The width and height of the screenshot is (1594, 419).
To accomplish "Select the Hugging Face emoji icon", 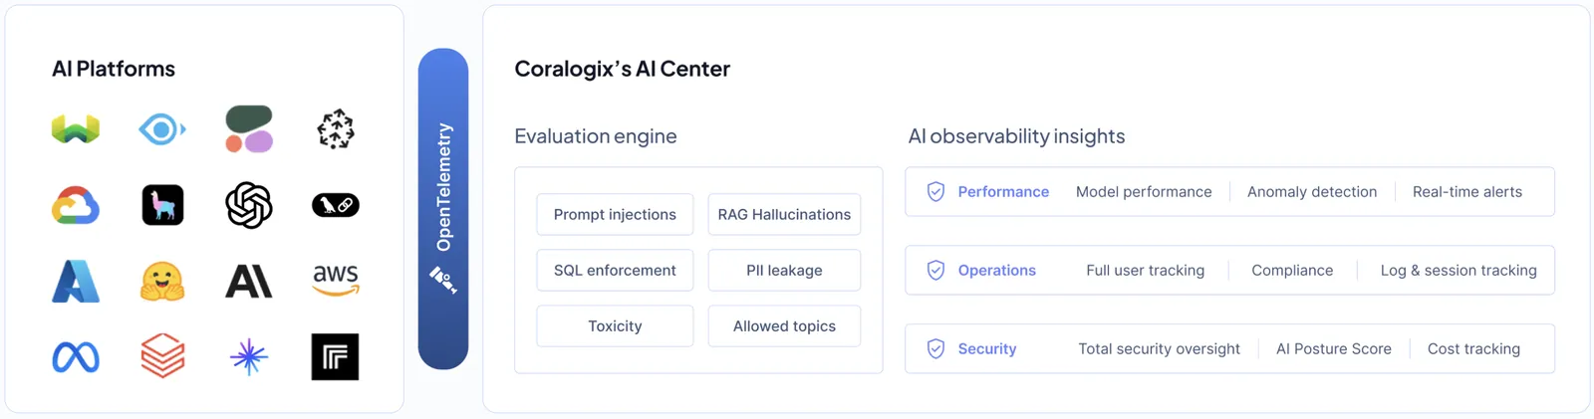I will point(162,282).
